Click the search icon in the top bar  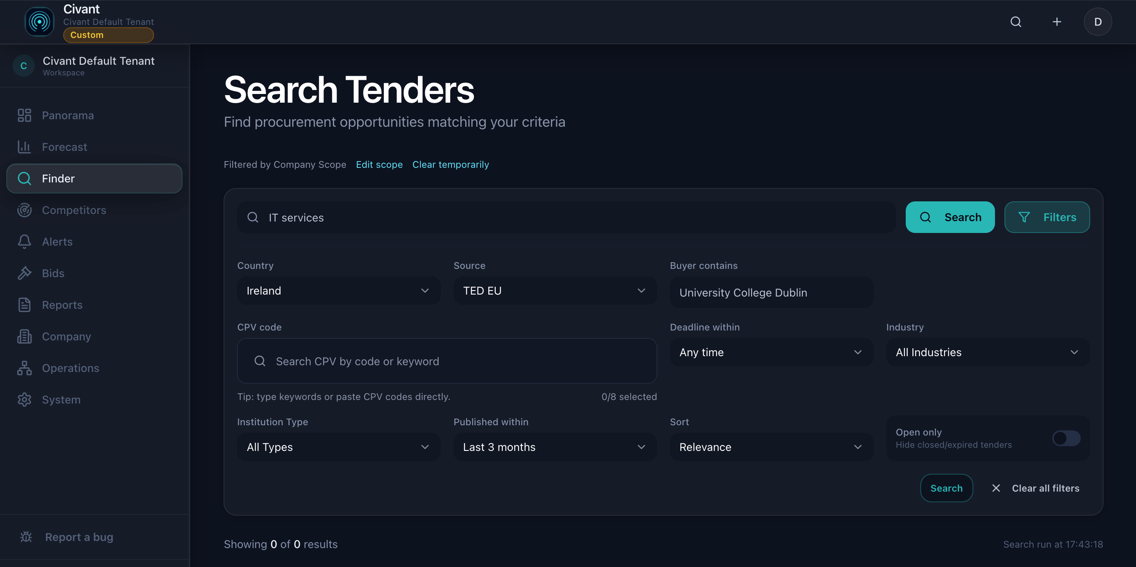pos(1016,22)
